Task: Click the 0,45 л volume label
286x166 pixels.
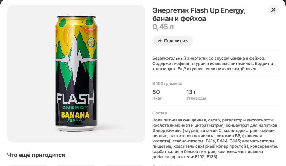Action: tap(163, 27)
